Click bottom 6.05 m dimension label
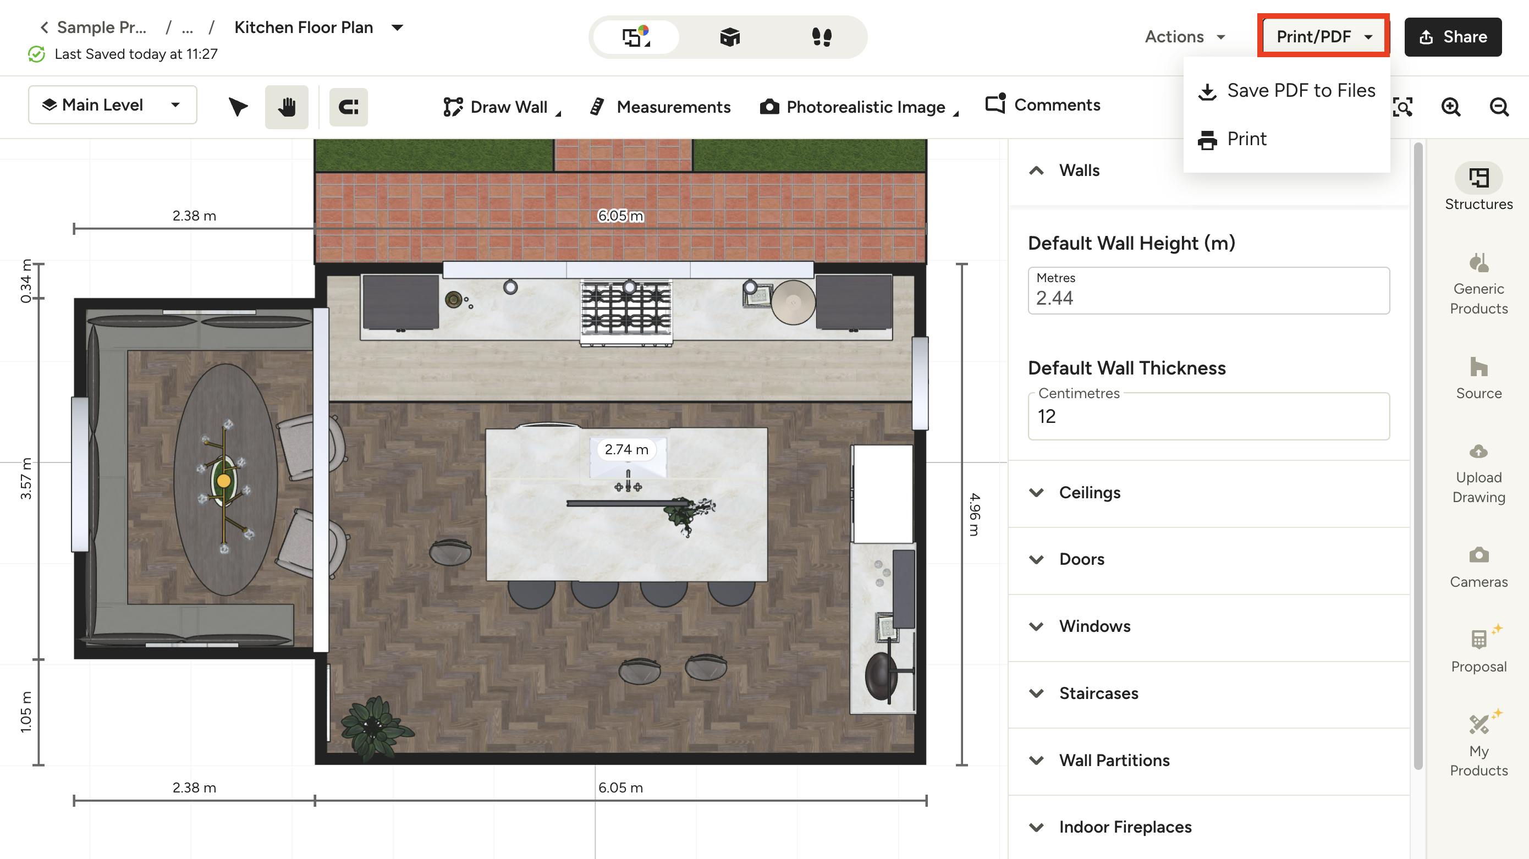 click(620, 788)
